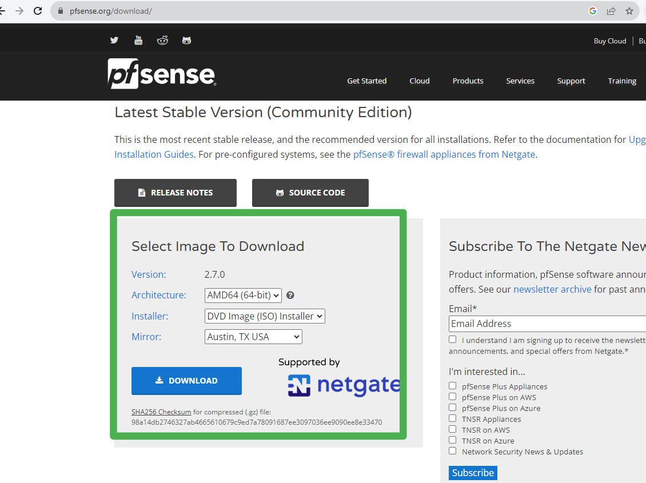Screen dimensions: 646x483
Task: Click the Mirror label link
Action: 146,337
